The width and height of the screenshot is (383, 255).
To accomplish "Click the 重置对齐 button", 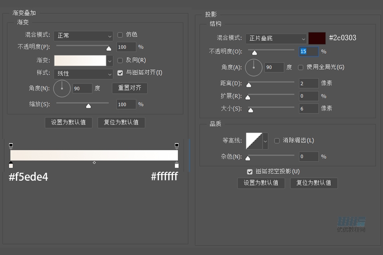I will pyautogui.click(x=129, y=88).
